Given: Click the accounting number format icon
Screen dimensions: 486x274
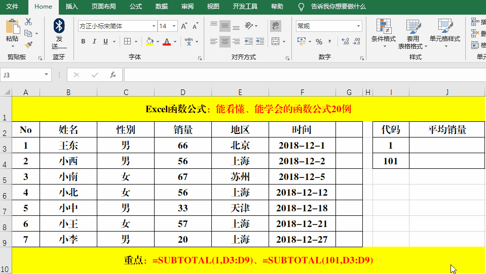Looking at the screenshot, I should tap(301, 41).
